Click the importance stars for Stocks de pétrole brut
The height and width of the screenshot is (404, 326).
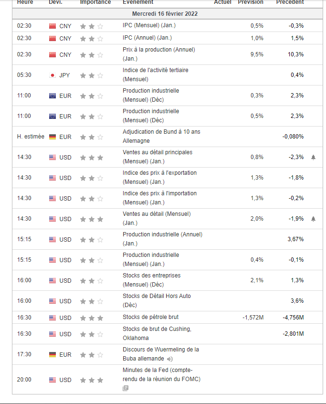[x=91, y=318]
